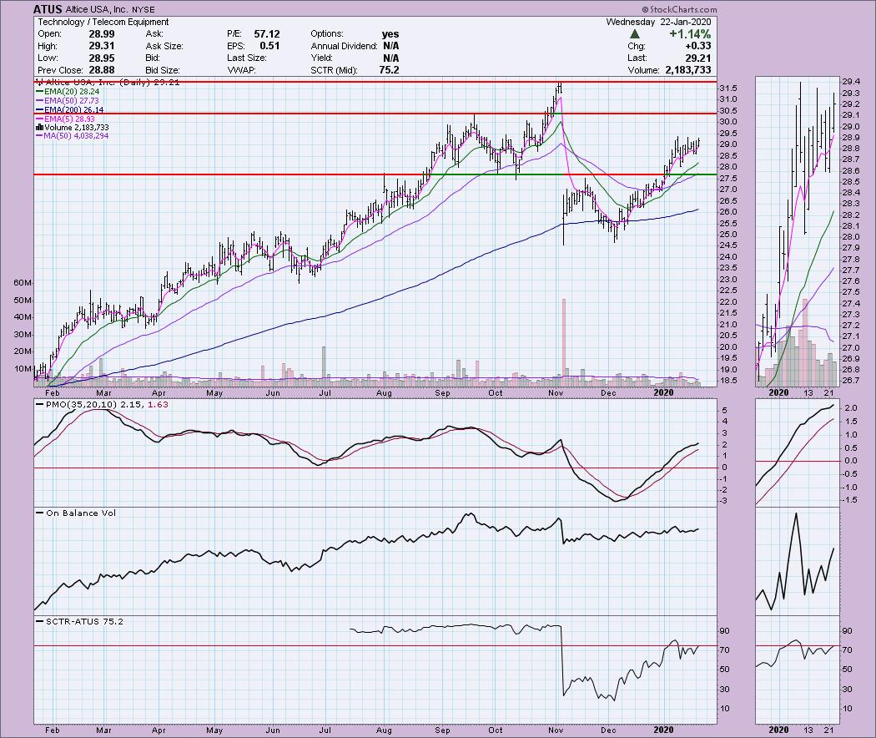Click the SCTR (Mid) value 75.2
The height and width of the screenshot is (738, 876).
(389, 70)
